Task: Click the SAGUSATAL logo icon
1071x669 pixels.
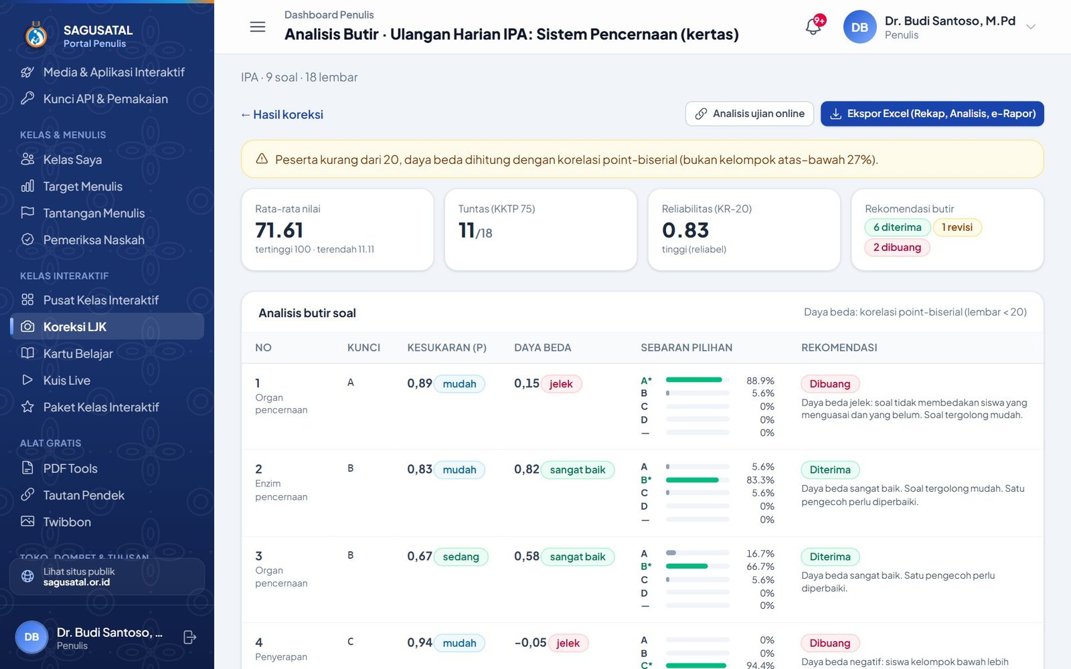Action: [x=36, y=35]
